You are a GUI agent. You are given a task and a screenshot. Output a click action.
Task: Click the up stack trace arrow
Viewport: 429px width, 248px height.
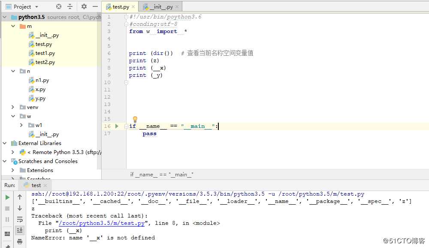click(x=20, y=197)
